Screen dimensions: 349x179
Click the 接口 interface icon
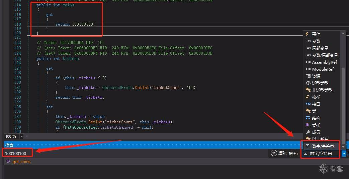[x=308, y=104]
